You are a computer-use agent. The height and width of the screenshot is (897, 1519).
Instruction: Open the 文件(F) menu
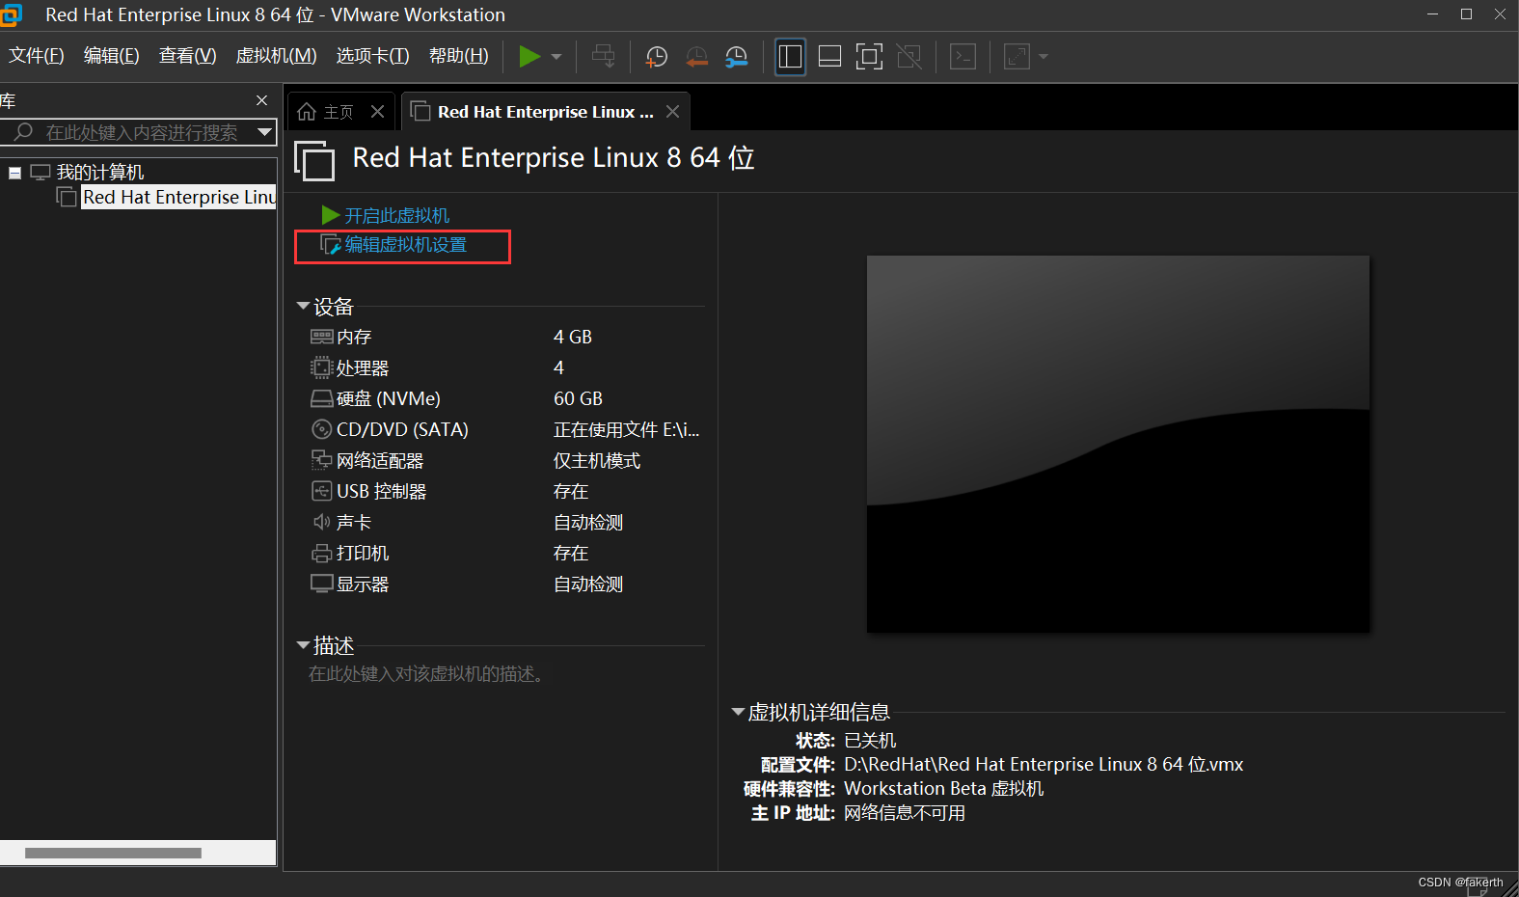37,56
